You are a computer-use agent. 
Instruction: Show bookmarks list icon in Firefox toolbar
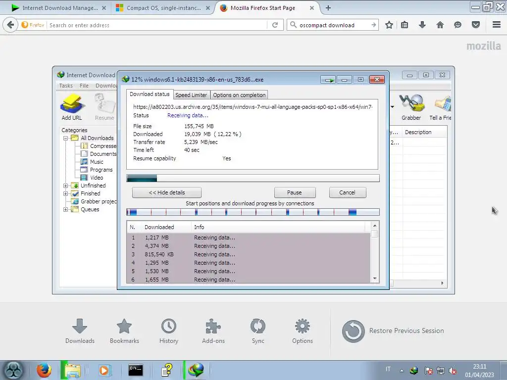coord(405,25)
